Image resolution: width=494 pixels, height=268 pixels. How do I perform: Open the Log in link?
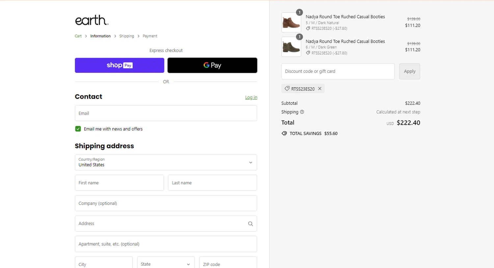pyautogui.click(x=251, y=97)
